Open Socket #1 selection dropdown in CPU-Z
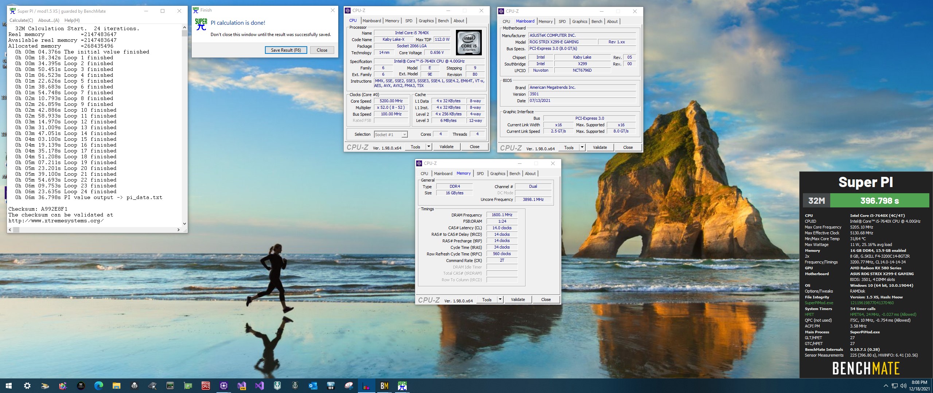The width and height of the screenshot is (933, 393). (404, 135)
